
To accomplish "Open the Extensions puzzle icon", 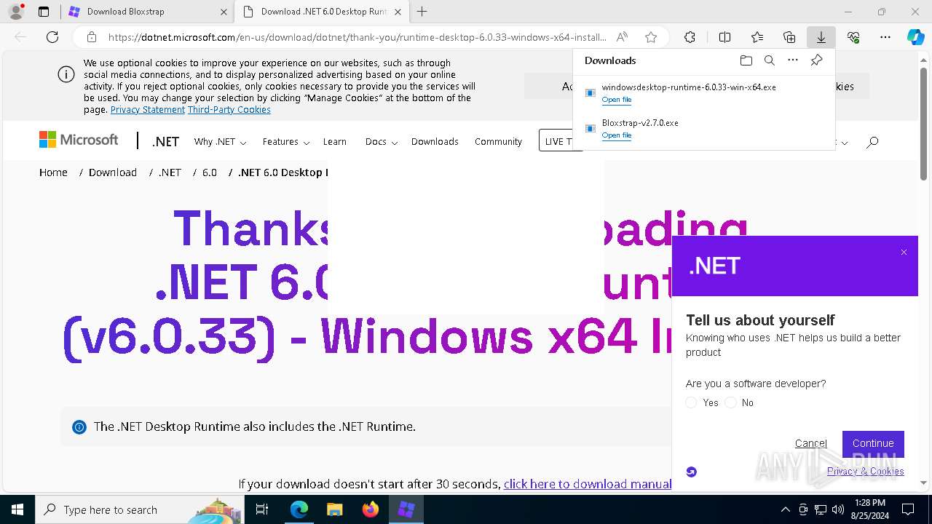I will tap(690, 37).
